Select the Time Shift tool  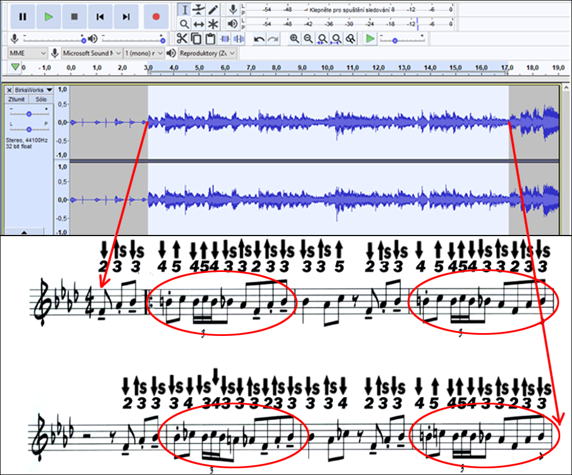(x=199, y=25)
